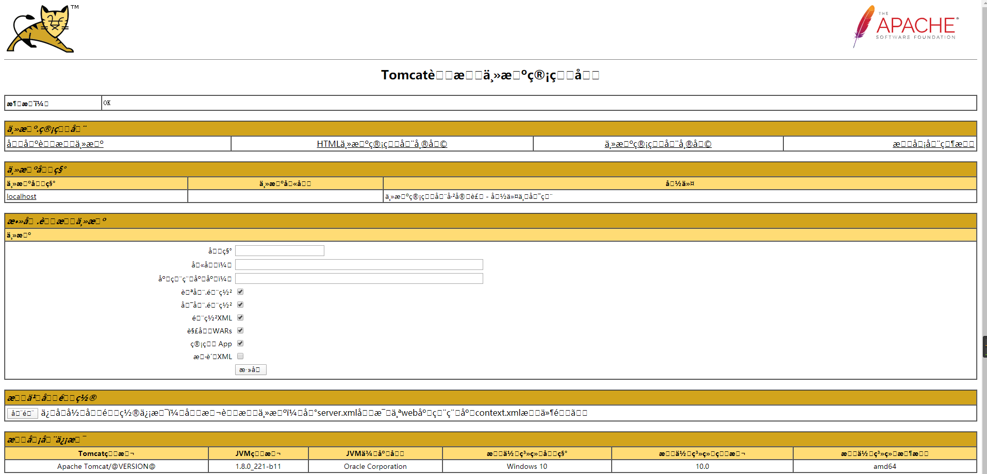
Task: Toggle the deploy on startup checkbox labeled 'å…¯å…¨.é…¨ç½²'
Action: tap(240, 305)
